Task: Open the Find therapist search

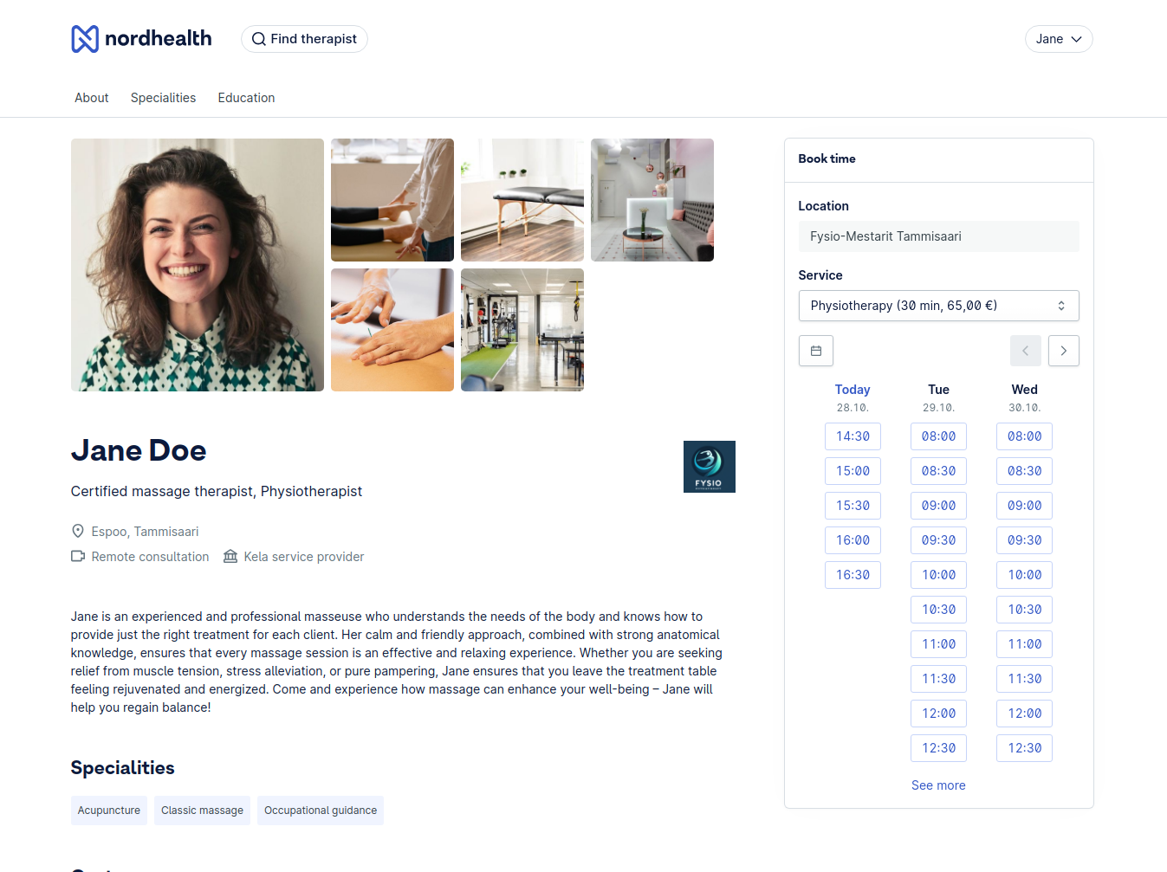Action: click(x=304, y=39)
